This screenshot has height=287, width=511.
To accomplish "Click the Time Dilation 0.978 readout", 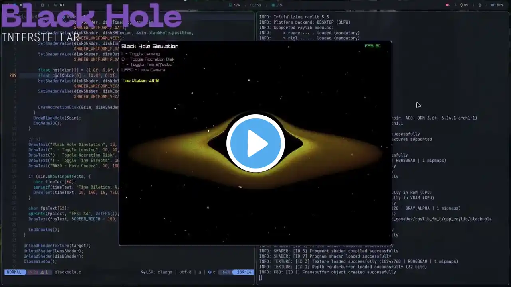I will click(x=141, y=81).
